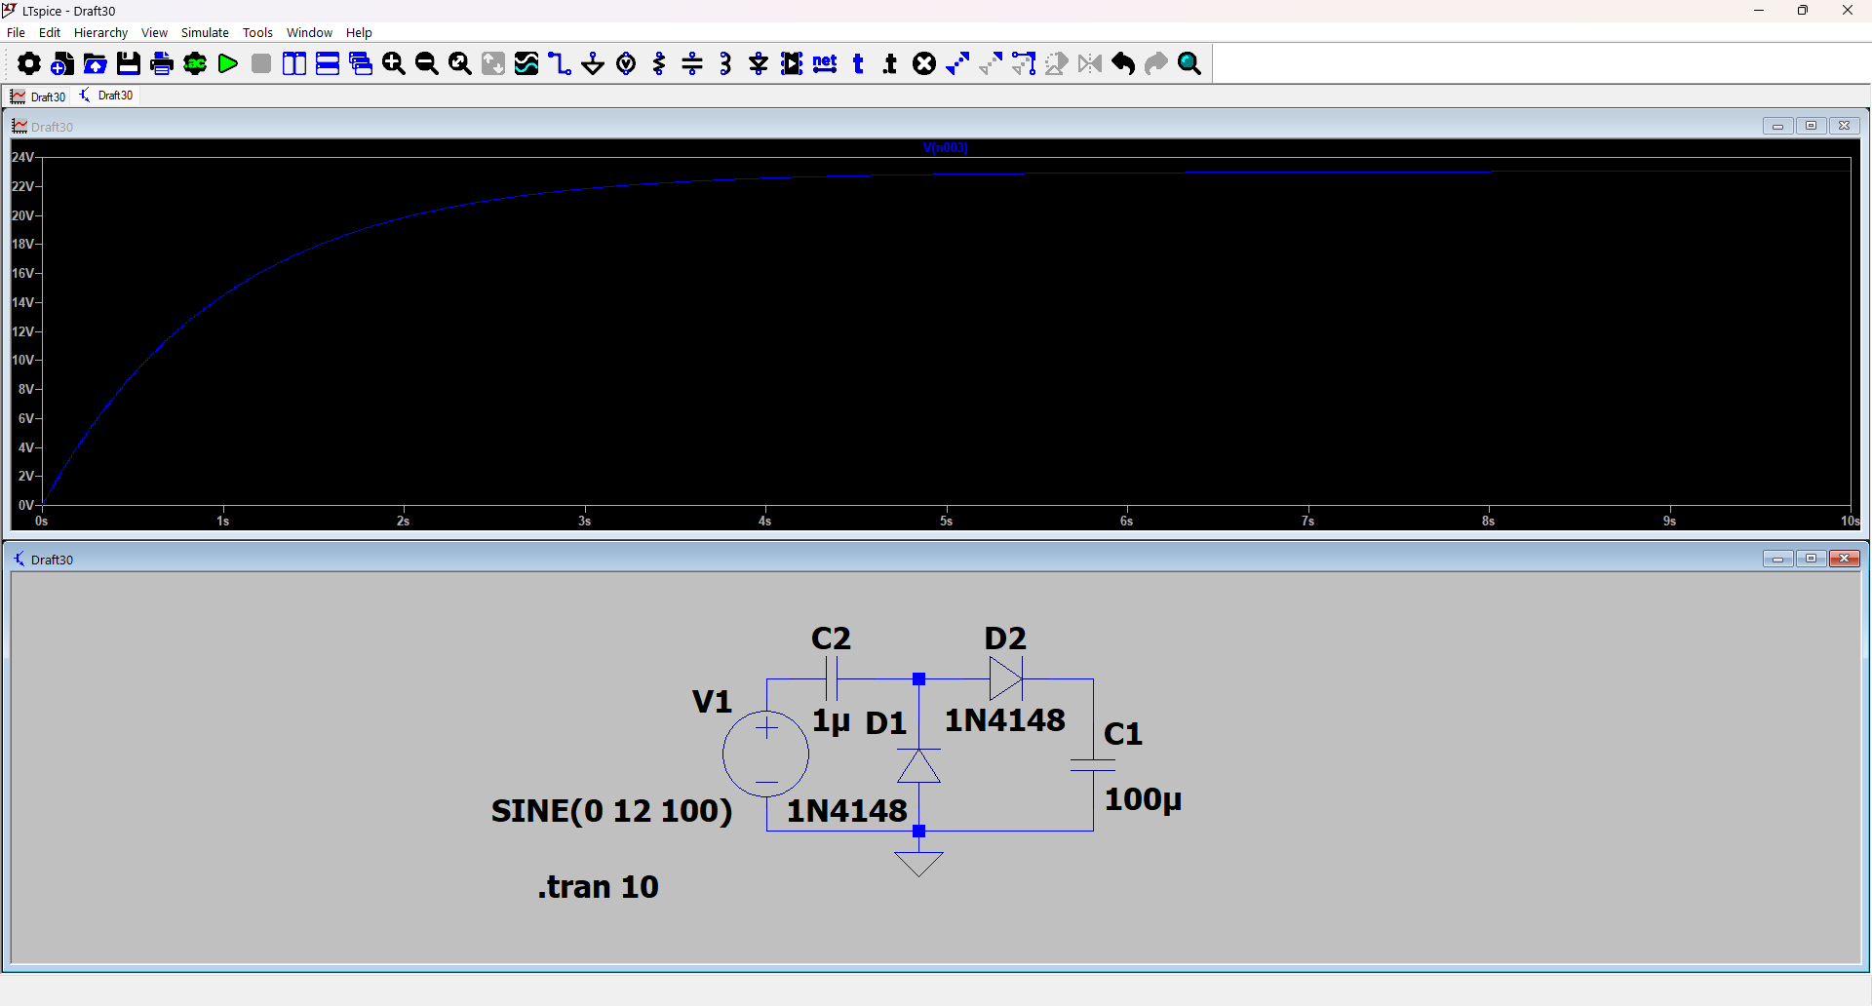Open the Help menu
This screenshot has width=1872, height=1006.
pos(359,32)
